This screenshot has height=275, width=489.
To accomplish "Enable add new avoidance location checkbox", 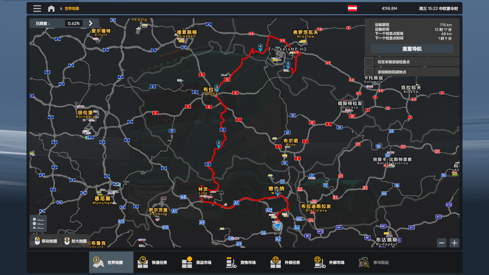I will (x=369, y=72).
